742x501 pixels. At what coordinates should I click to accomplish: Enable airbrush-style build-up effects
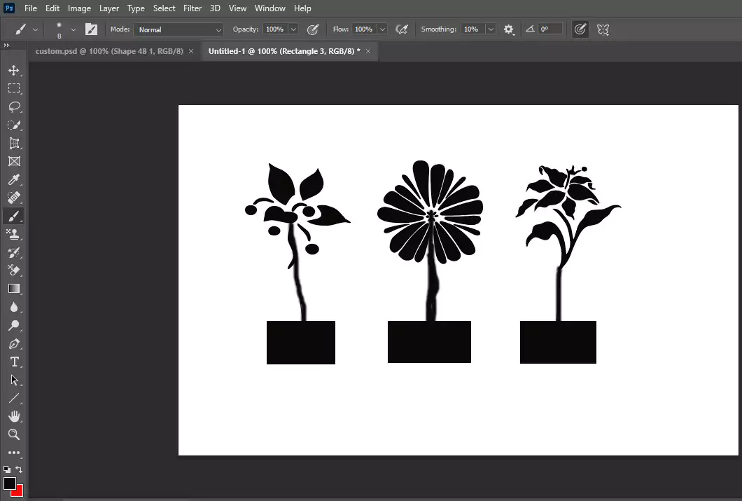click(x=402, y=29)
